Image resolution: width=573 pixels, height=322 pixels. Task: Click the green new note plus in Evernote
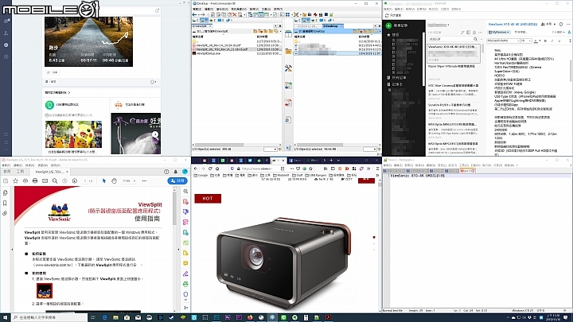coord(389,25)
